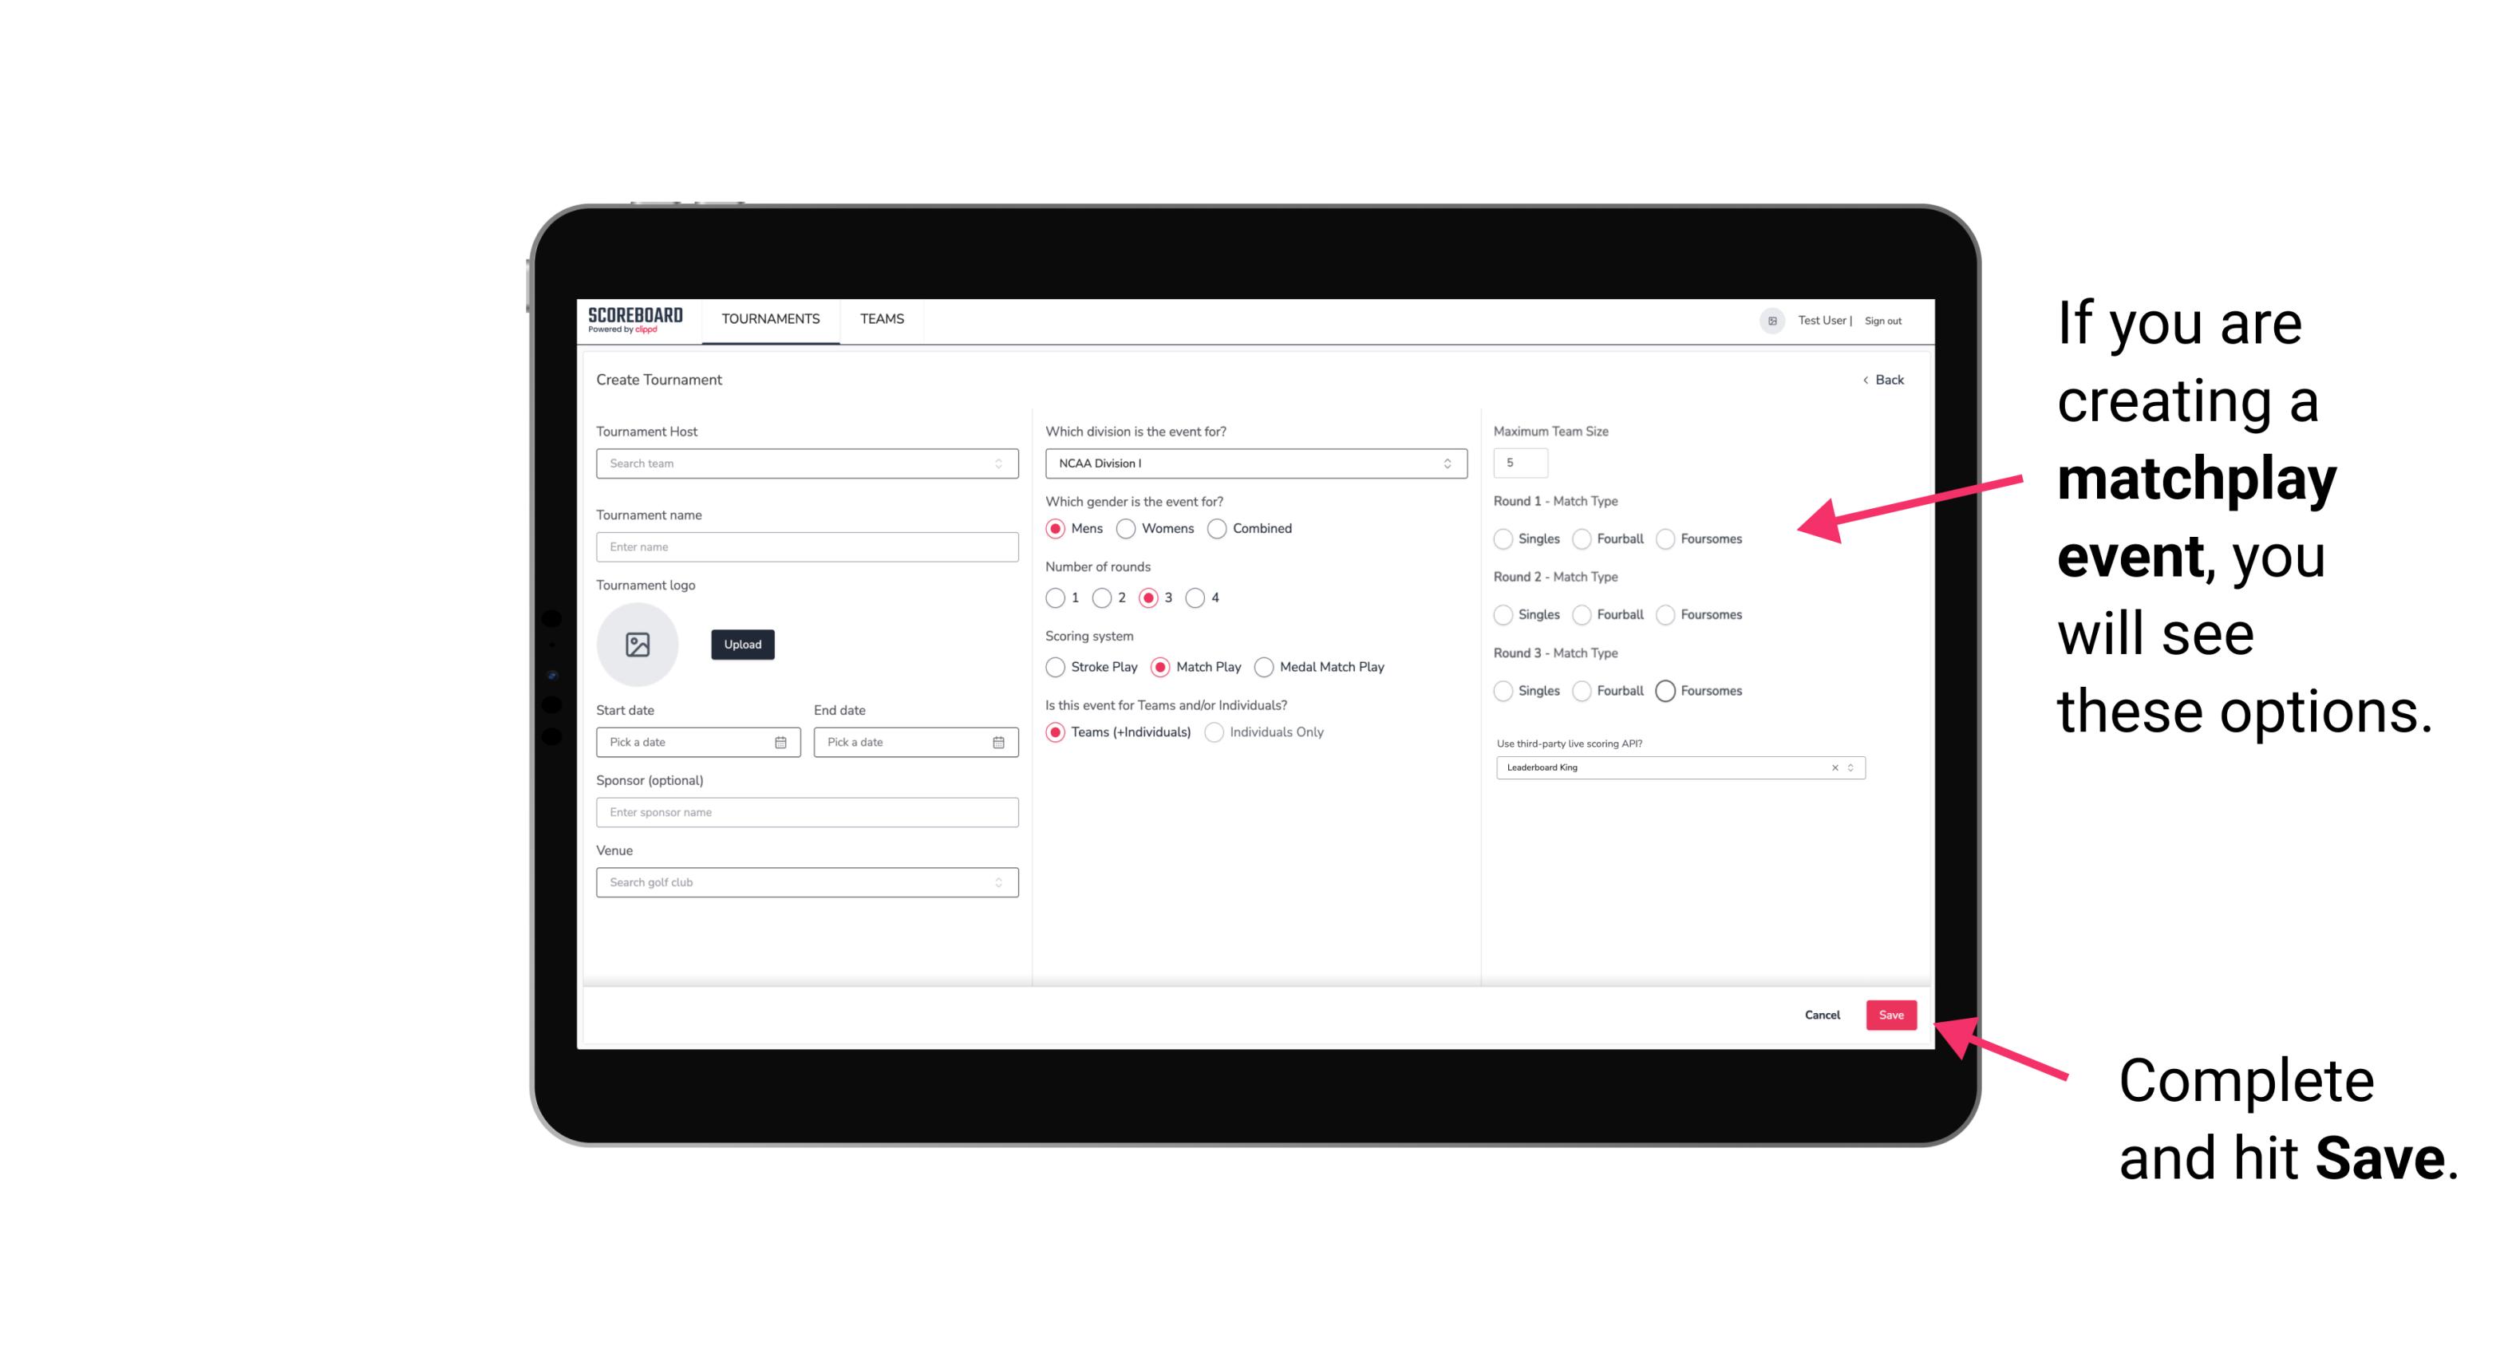Viewport: 2508px width, 1349px height.
Task: Switch to the TOURNAMENTS tab
Action: (771, 319)
